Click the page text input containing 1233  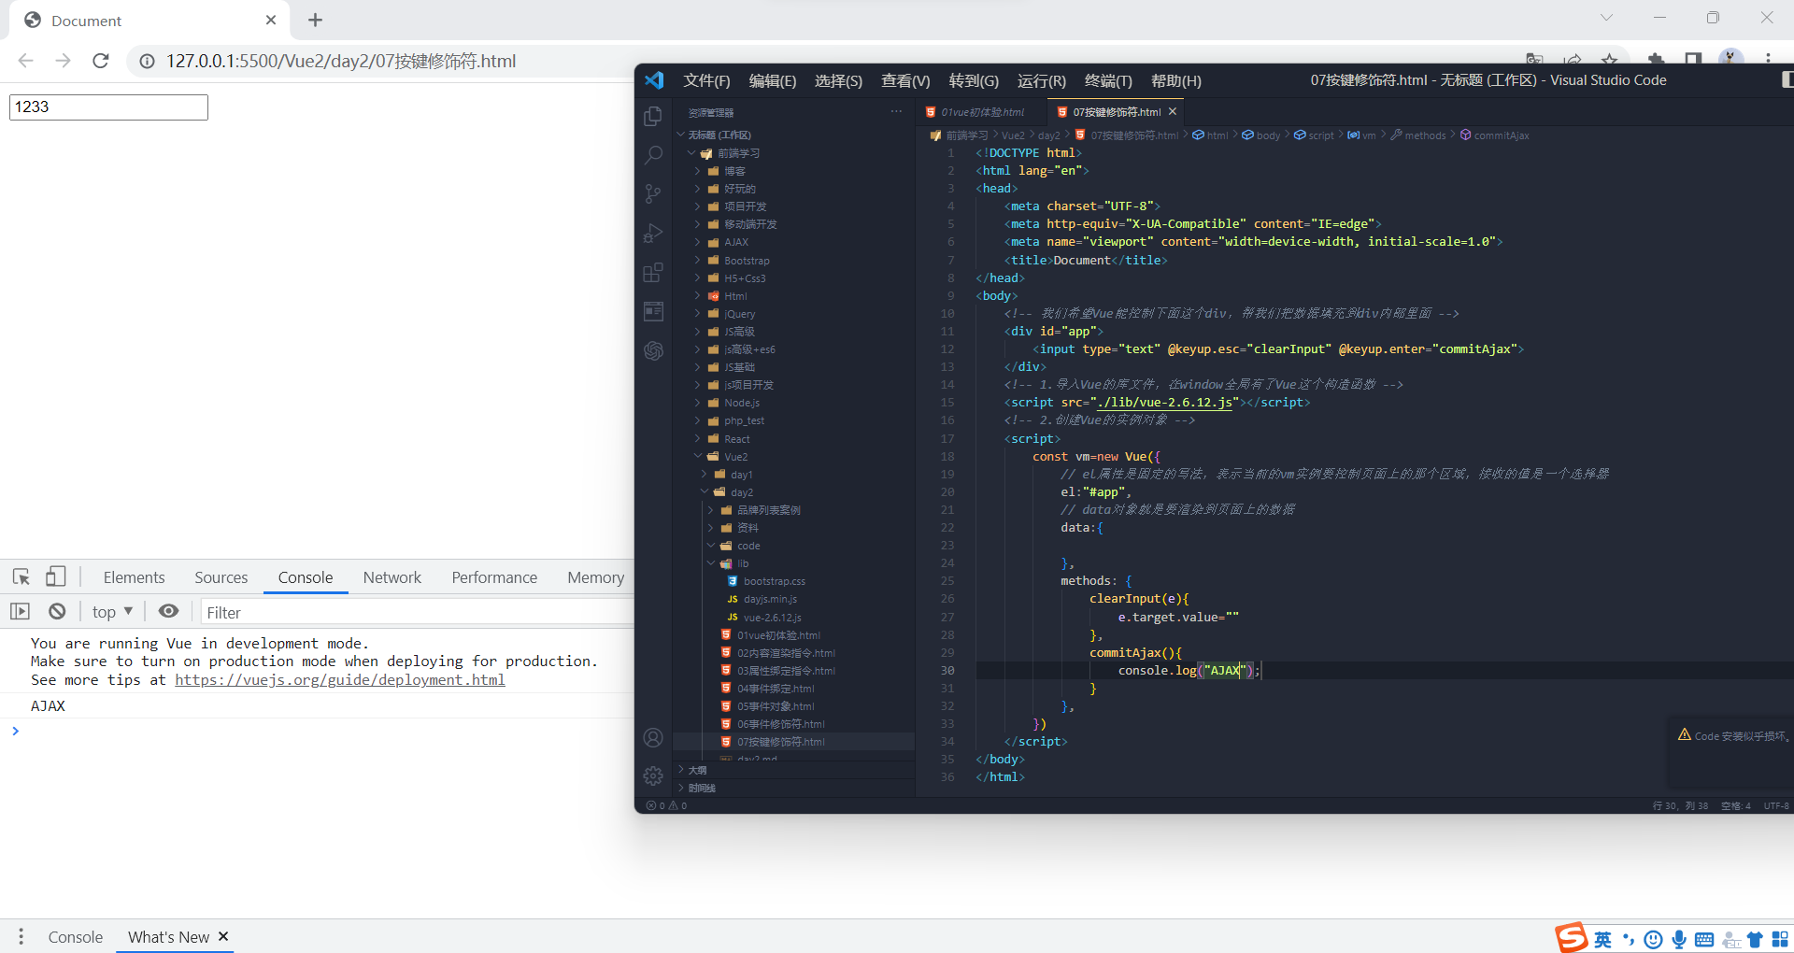108,107
